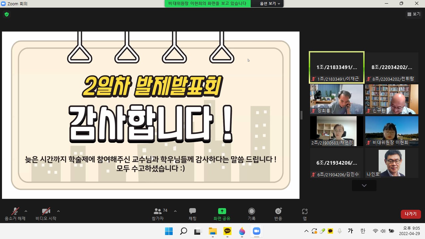Image resolution: width=425 pixels, height=239 pixels.
Task: Start screen share (화면 공유)
Action: [x=222, y=214]
